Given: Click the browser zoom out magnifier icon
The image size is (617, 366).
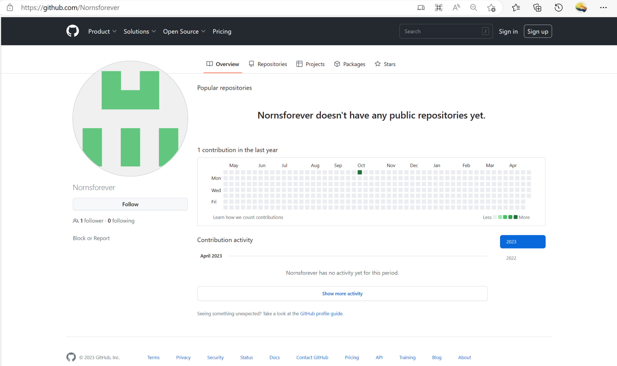Looking at the screenshot, I should pos(473,7).
